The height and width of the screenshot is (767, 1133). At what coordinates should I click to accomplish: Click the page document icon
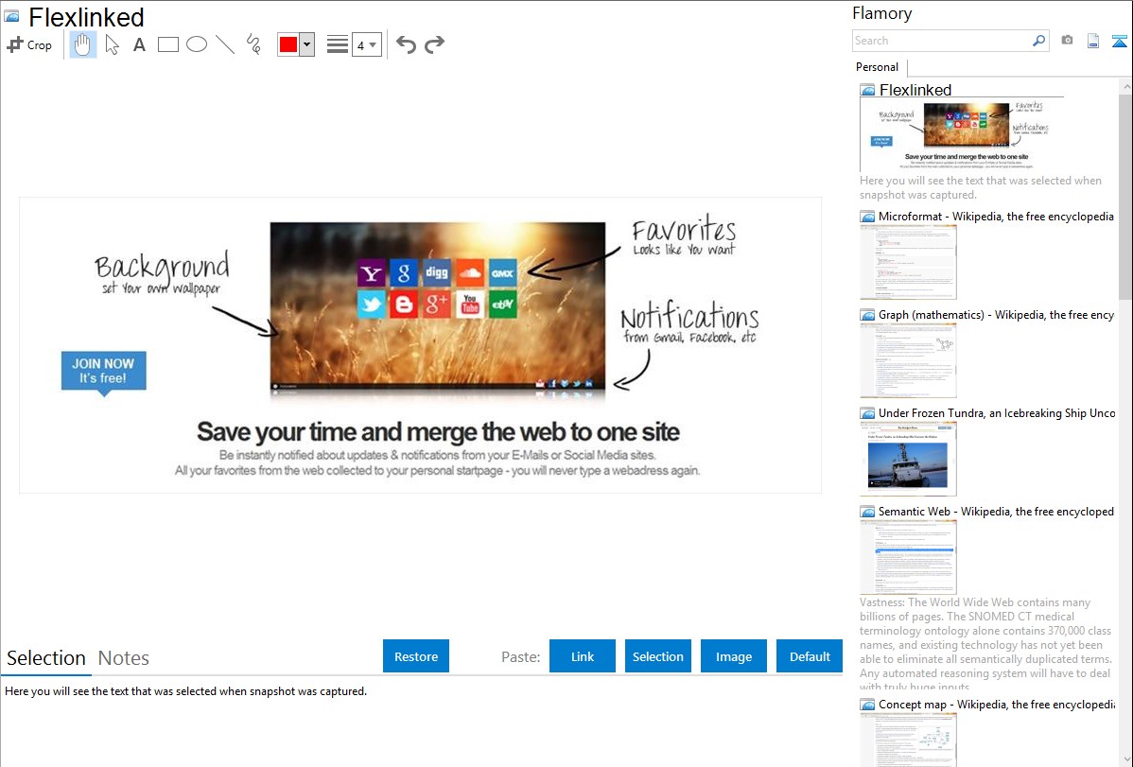point(1093,41)
